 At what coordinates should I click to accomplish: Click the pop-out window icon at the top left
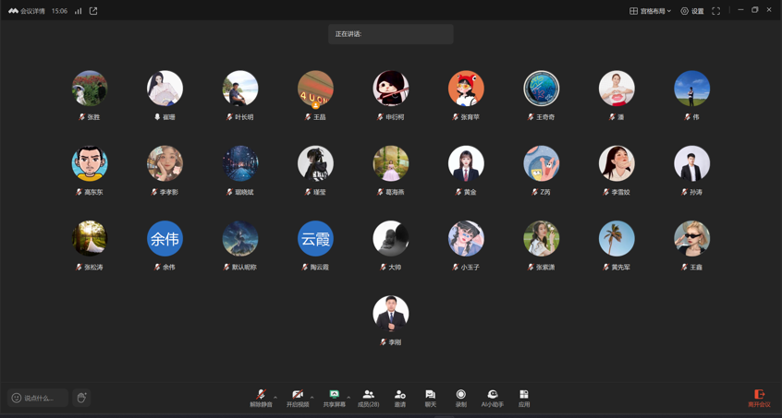click(x=93, y=11)
